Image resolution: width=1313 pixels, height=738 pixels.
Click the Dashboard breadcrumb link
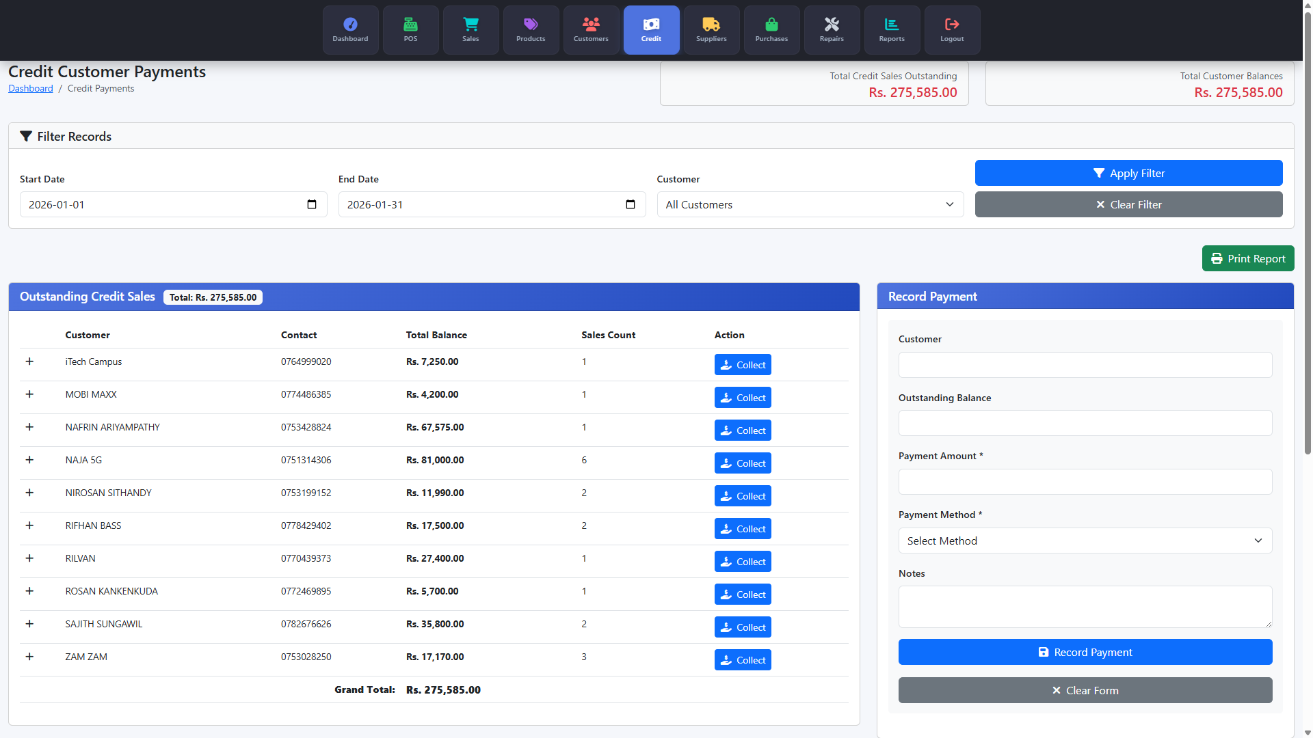(x=30, y=88)
